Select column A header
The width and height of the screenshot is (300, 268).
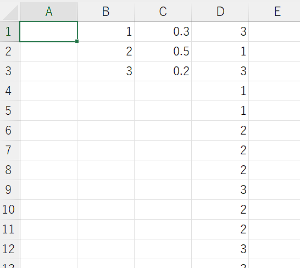[x=48, y=12]
